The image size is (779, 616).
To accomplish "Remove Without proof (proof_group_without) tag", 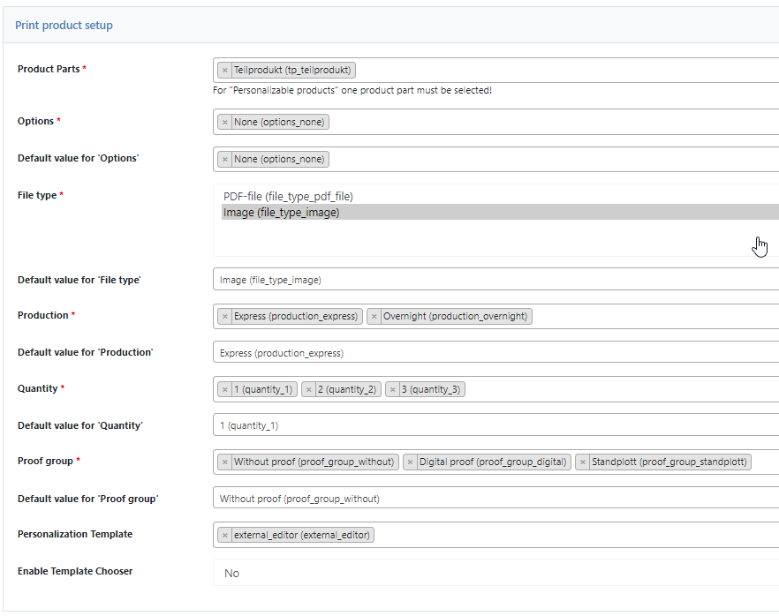I will [x=225, y=462].
